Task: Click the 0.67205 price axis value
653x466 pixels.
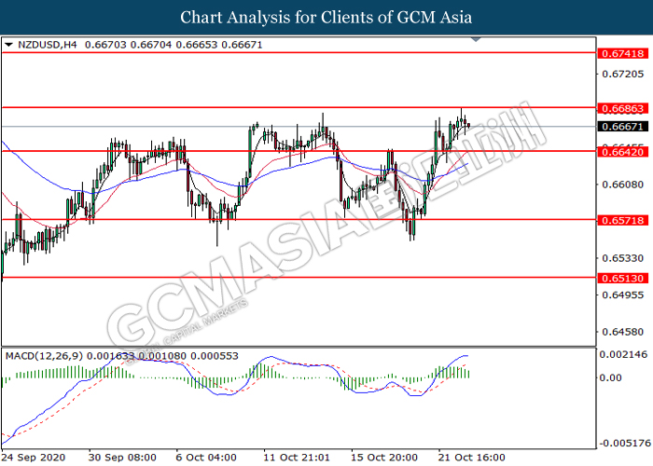Action: pyautogui.click(x=622, y=74)
